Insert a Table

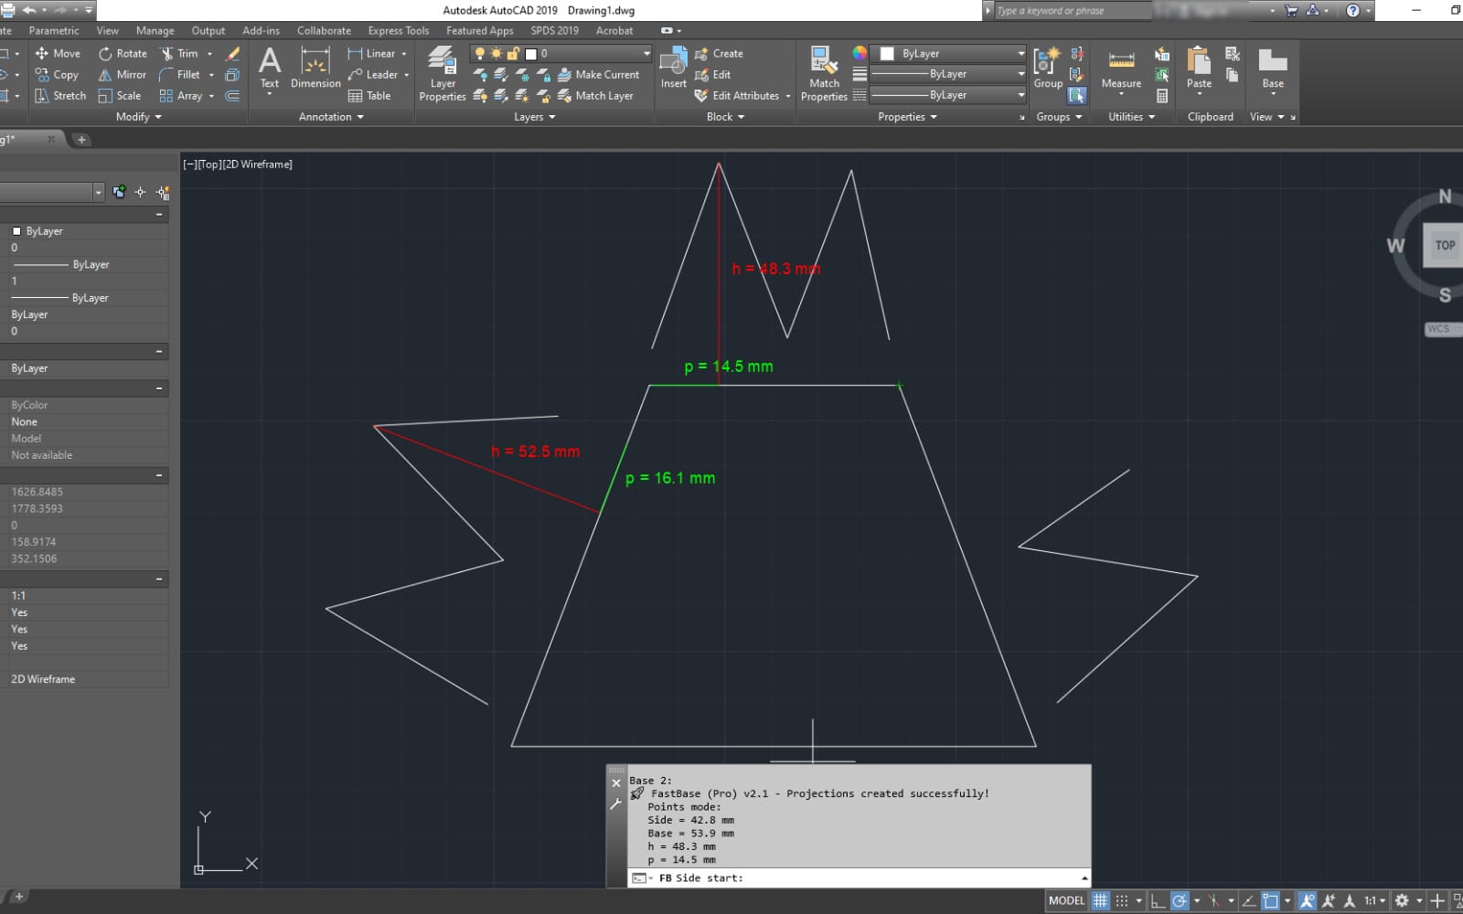(369, 95)
